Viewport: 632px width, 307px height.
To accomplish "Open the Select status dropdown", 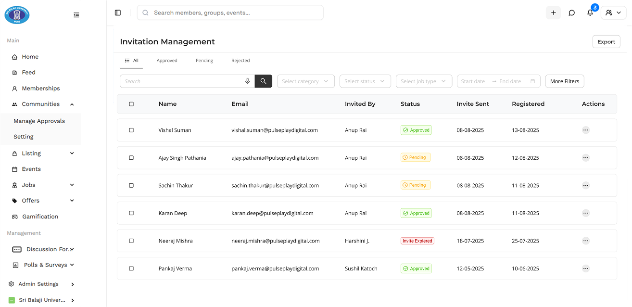I will 365,81.
